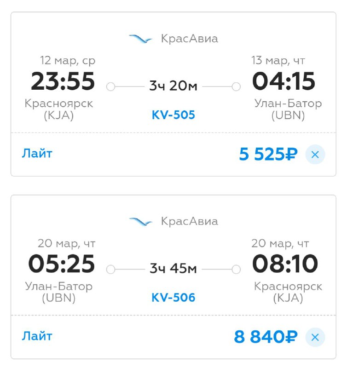Click arrival time 08:10
Screen dimensions: 347x368
(x=285, y=264)
